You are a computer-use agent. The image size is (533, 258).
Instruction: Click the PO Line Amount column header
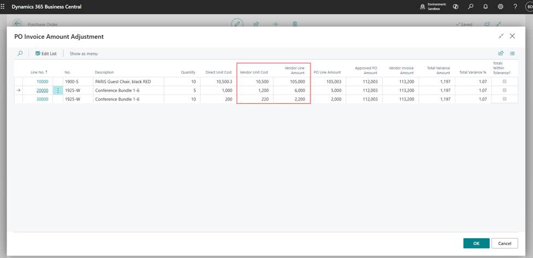[327, 72]
